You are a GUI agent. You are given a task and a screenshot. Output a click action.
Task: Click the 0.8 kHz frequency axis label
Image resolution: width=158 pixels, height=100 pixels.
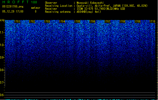2,70
